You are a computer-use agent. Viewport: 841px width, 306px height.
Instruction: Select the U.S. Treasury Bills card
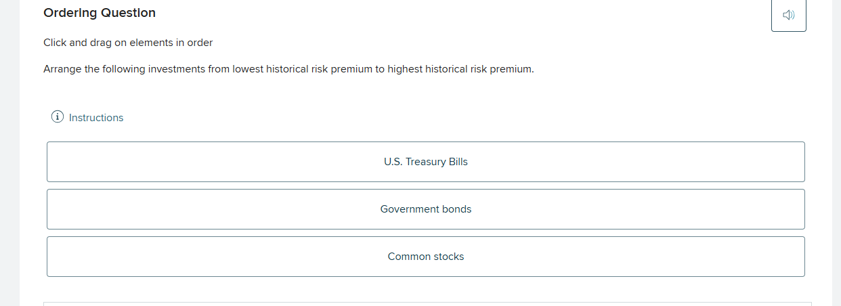pyautogui.click(x=425, y=162)
